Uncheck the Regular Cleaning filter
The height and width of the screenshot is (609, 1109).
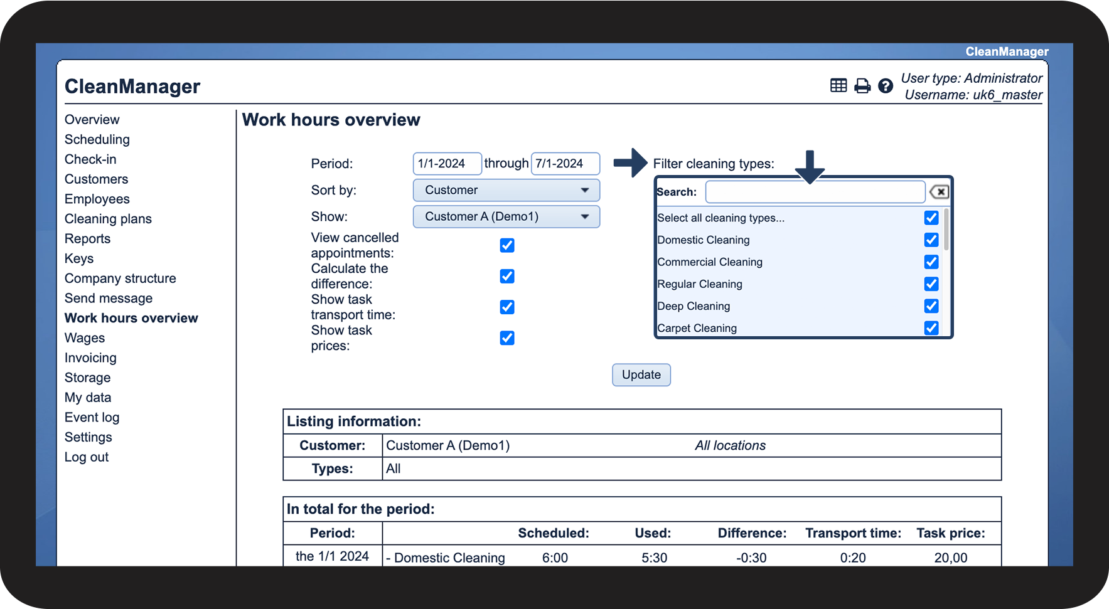931,284
